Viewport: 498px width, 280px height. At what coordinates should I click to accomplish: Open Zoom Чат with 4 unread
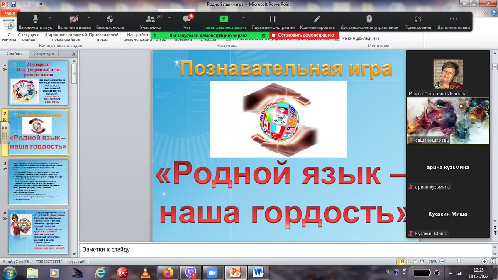coord(187,22)
